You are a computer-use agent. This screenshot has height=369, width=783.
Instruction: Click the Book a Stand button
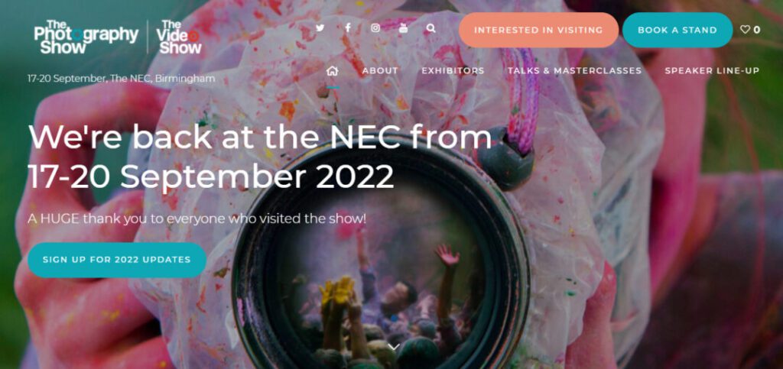click(677, 30)
